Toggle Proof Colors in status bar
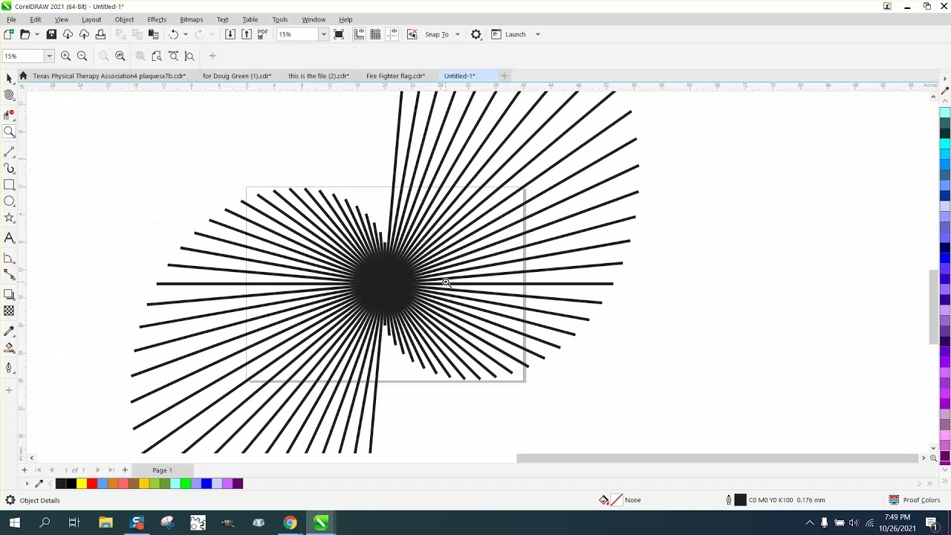Image resolution: width=951 pixels, height=535 pixels. [915, 500]
